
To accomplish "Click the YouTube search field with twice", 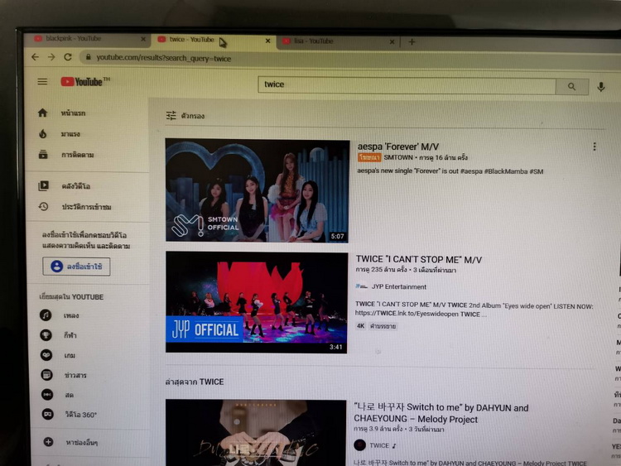I will coord(407,84).
